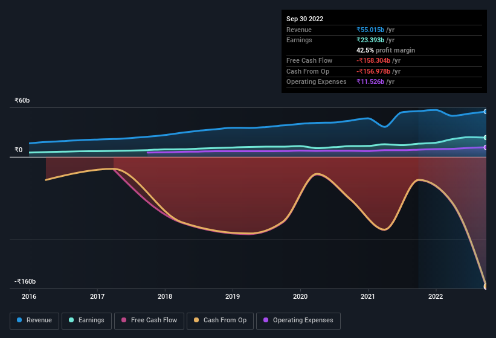496x338 pixels.
Task: Click the teal Earnings endpoint marker
Action: coord(485,138)
